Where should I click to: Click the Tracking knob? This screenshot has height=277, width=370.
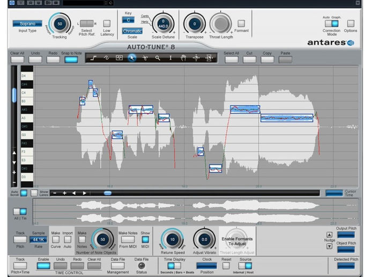60,24
